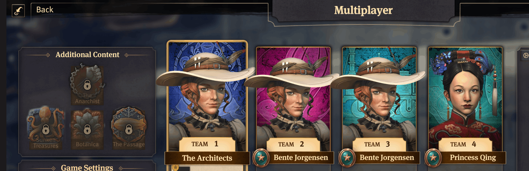
Task: Open the gear settings icon at right edge
Action: pyautogui.click(x=526, y=56)
